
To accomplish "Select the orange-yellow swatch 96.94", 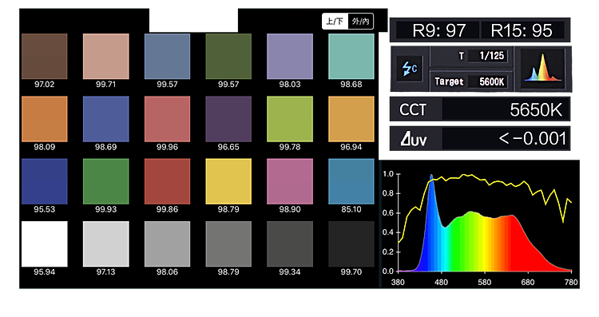I will pyautogui.click(x=351, y=119).
